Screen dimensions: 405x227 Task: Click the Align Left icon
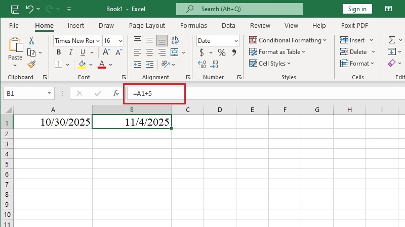click(x=137, y=52)
